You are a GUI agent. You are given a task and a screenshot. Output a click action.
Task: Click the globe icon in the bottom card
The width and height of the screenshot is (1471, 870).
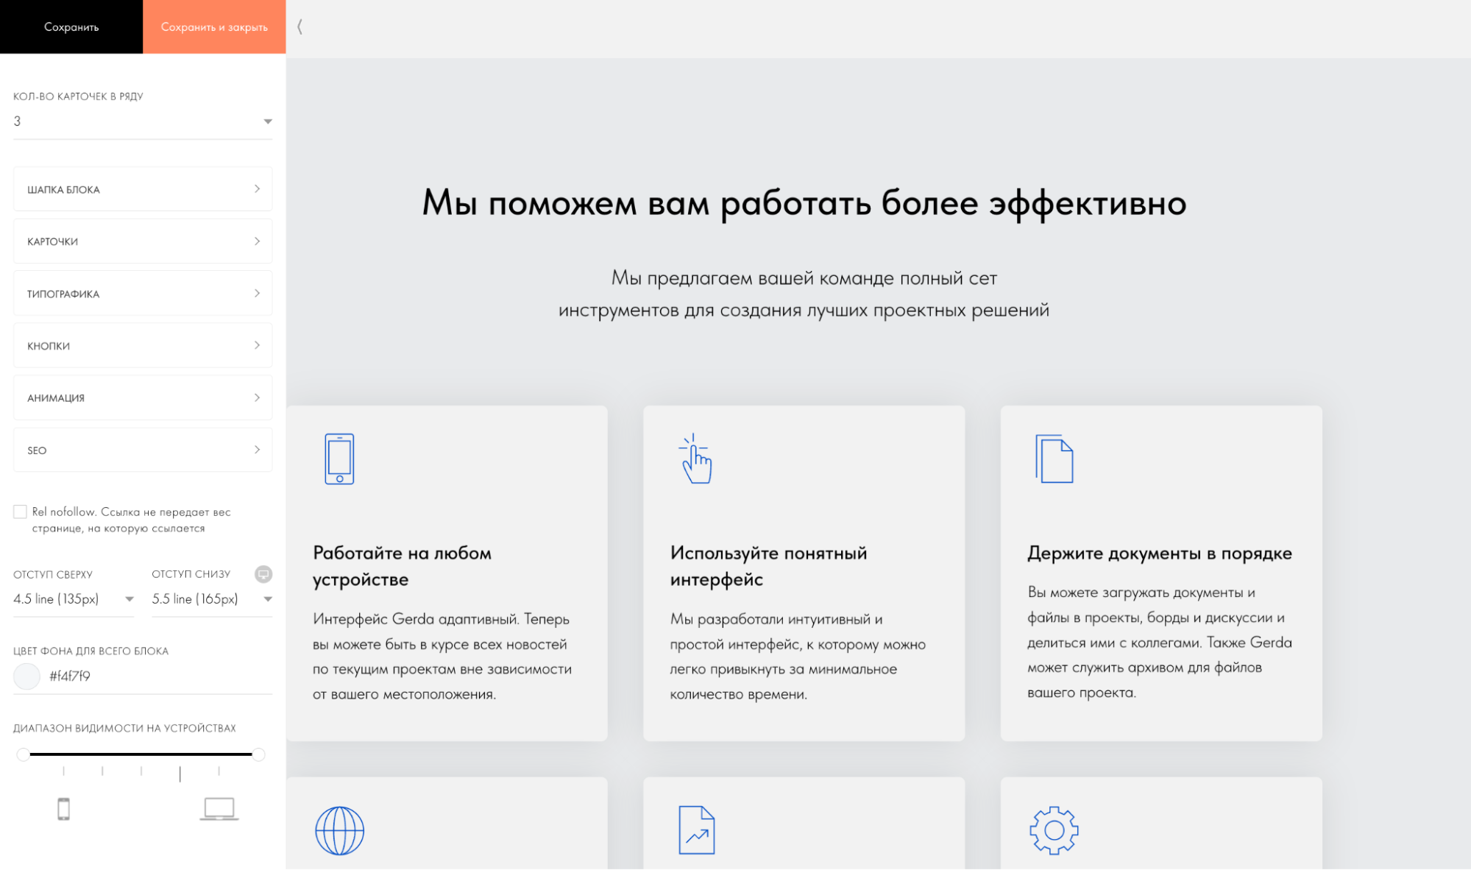[x=339, y=830]
